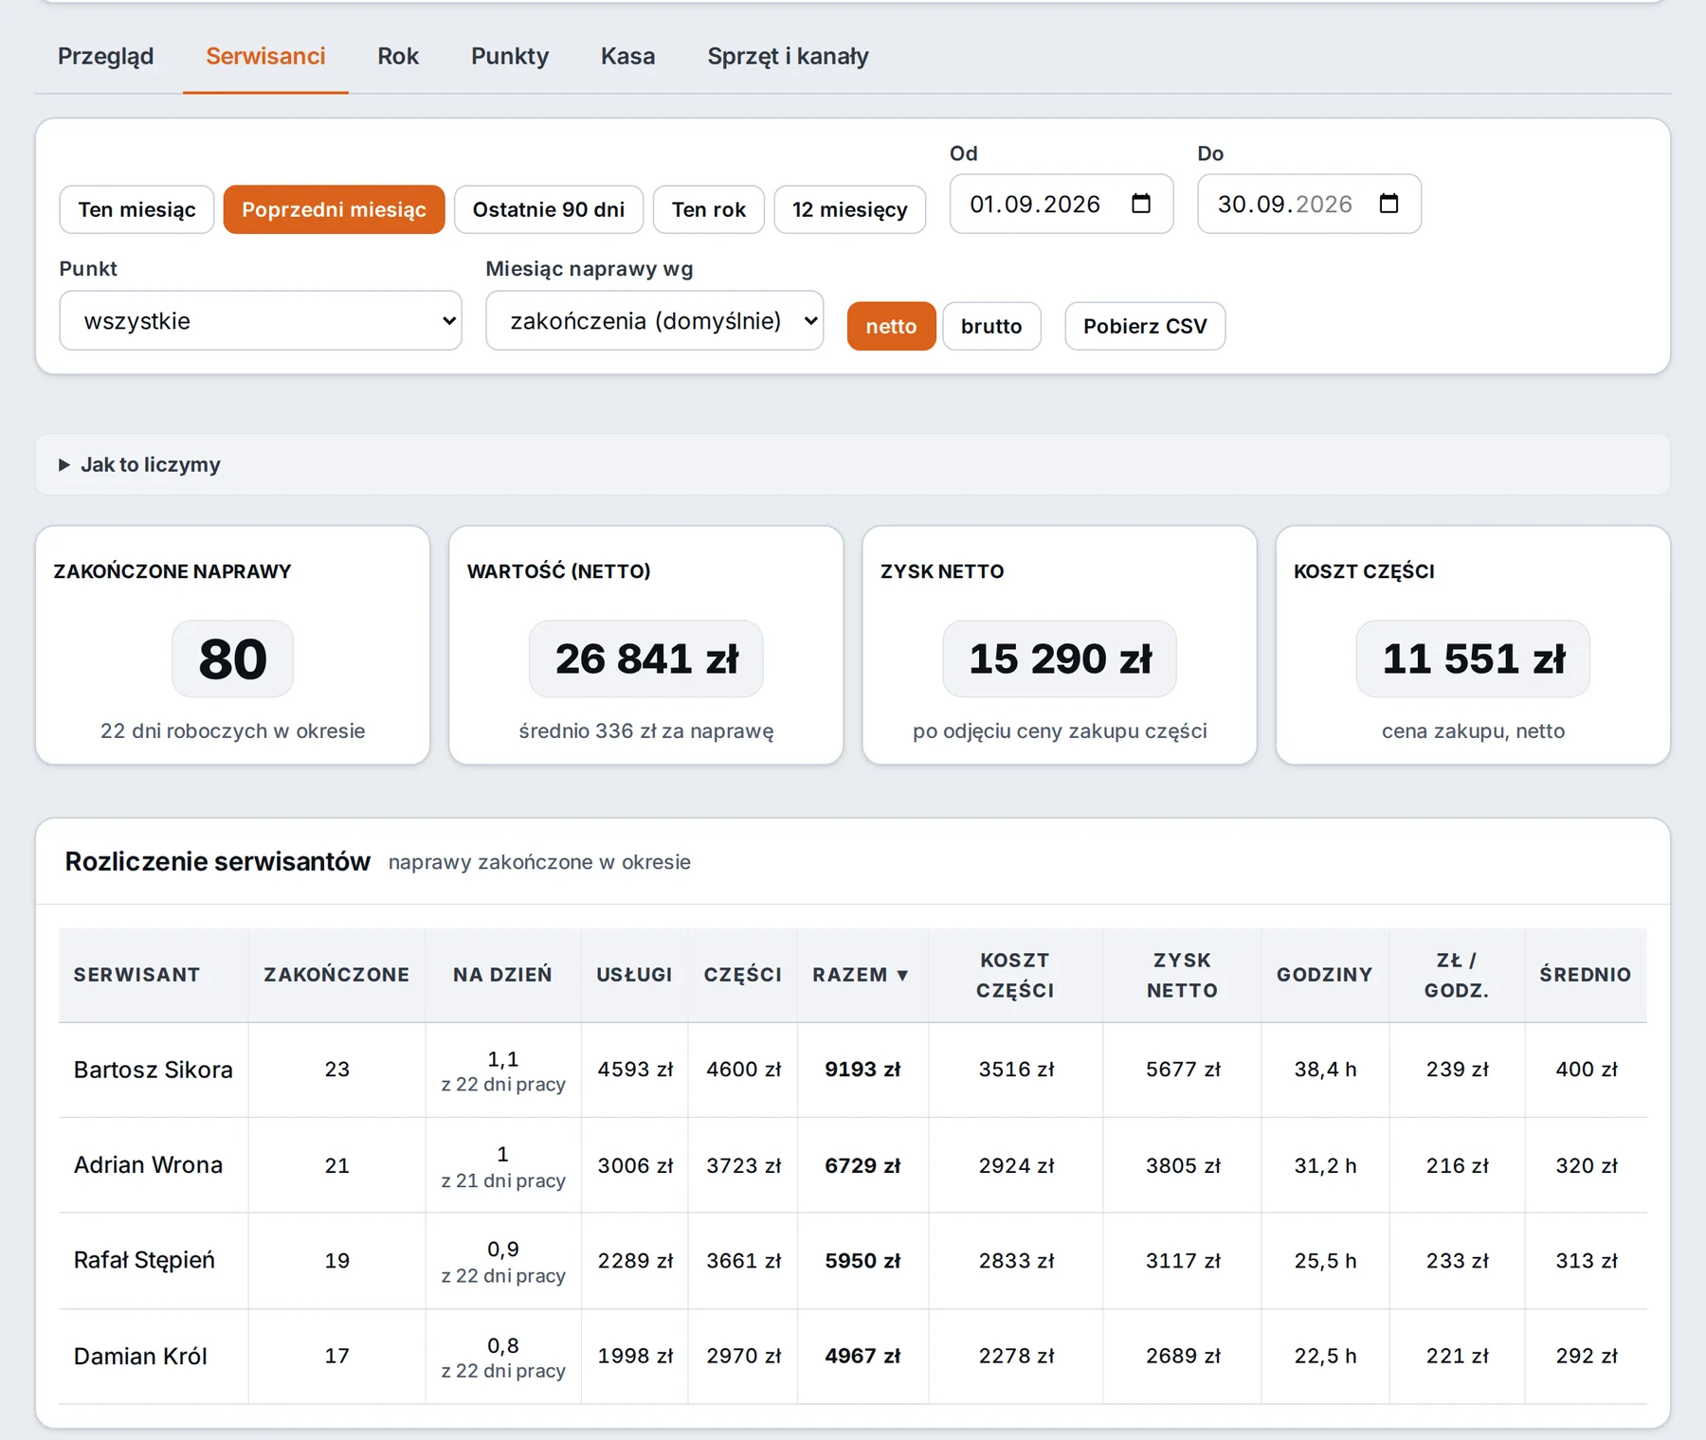1706x1440 pixels.
Task: Click ZAKOŃCZONE column header
Action: 336,975
